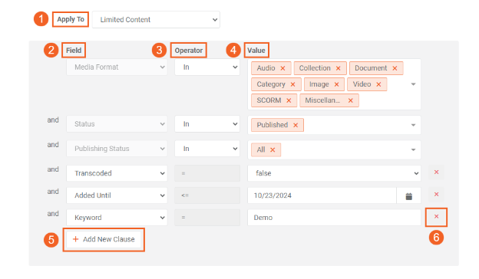Viewport: 479px width, 279px height.
Task: Remove the SCORM tag
Action: (289, 100)
